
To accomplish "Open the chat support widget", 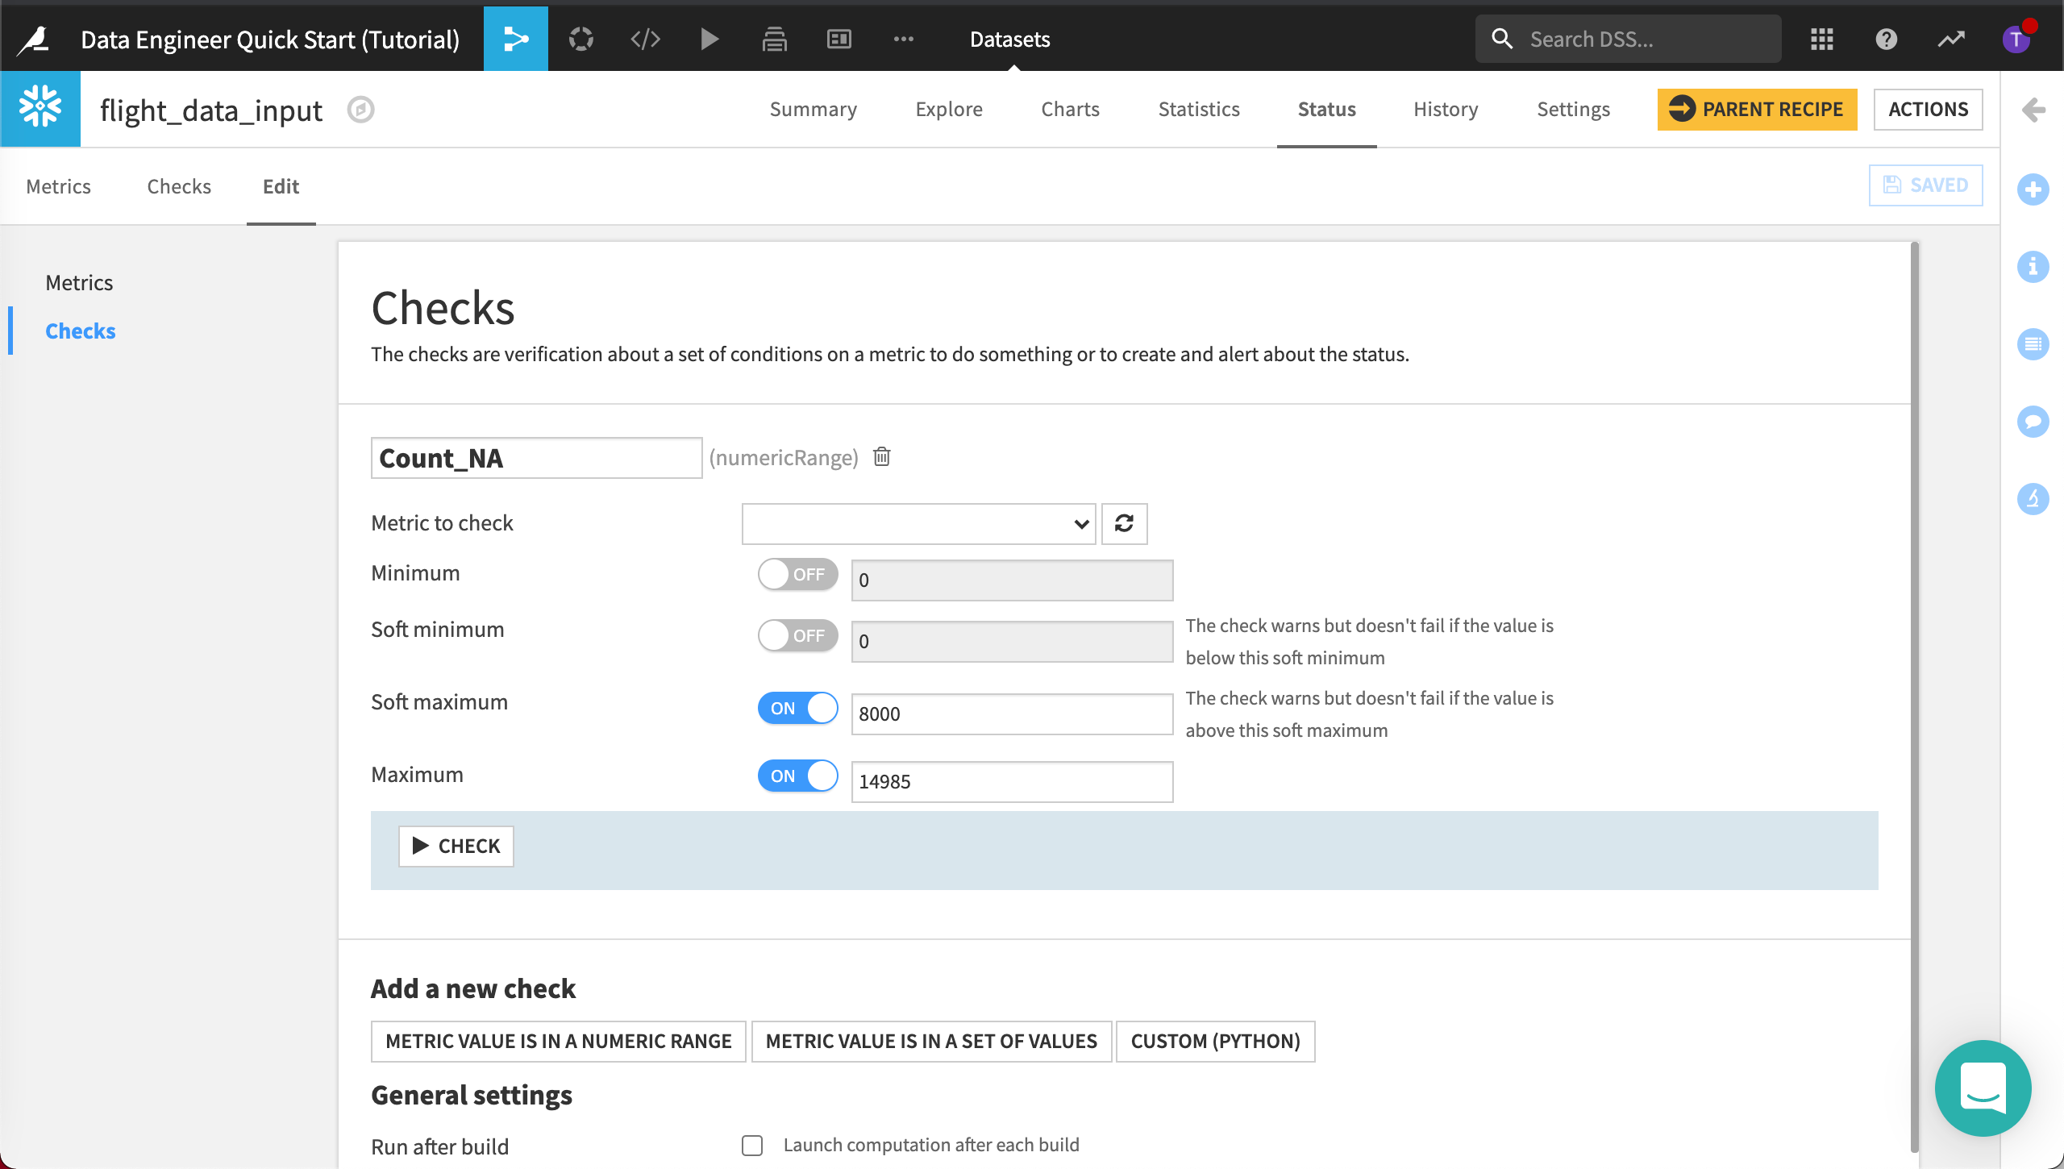I will (x=1983, y=1088).
